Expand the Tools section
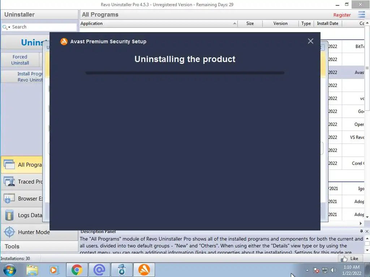This screenshot has height=277, width=370. 39,247
